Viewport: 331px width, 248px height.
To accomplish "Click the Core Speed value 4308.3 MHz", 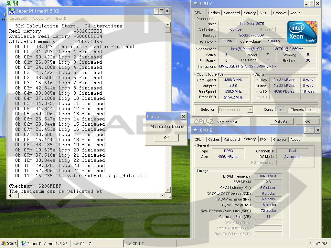I will tap(233, 80).
